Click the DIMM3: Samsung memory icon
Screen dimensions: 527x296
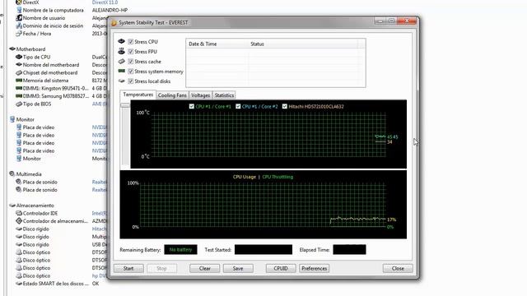point(19,96)
